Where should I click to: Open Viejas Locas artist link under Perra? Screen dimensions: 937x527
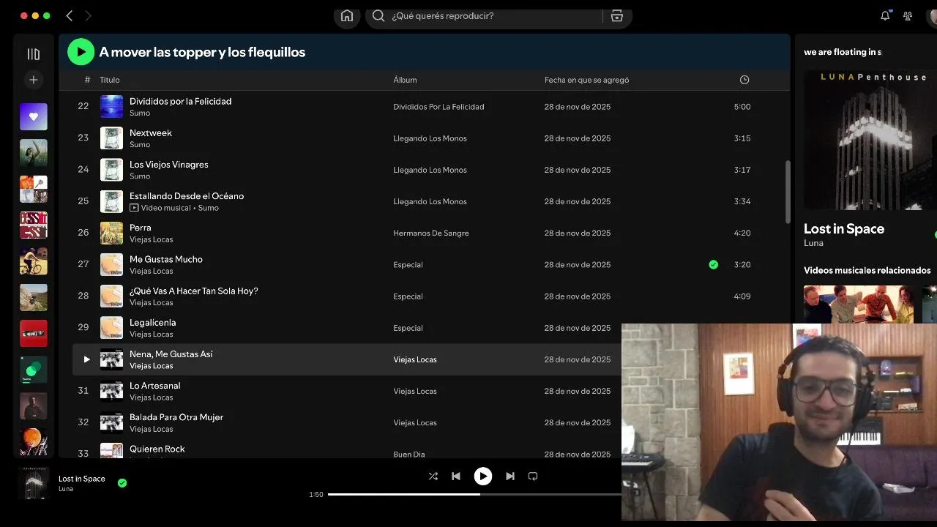[152, 239]
